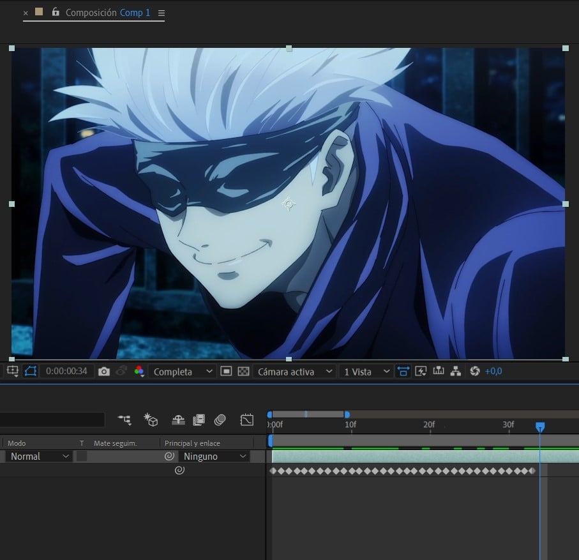Toggle the Region of Interest button
This screenshot has height=560, width=579.
pos(226,371)
